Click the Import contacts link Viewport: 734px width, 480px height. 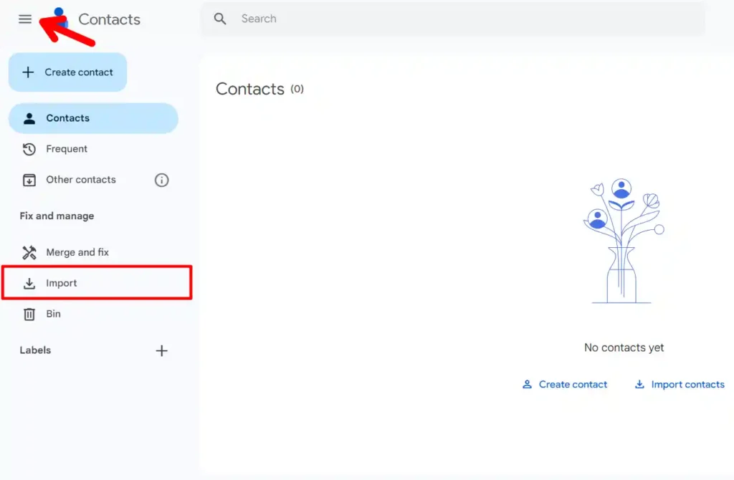(x=687, y=384)
